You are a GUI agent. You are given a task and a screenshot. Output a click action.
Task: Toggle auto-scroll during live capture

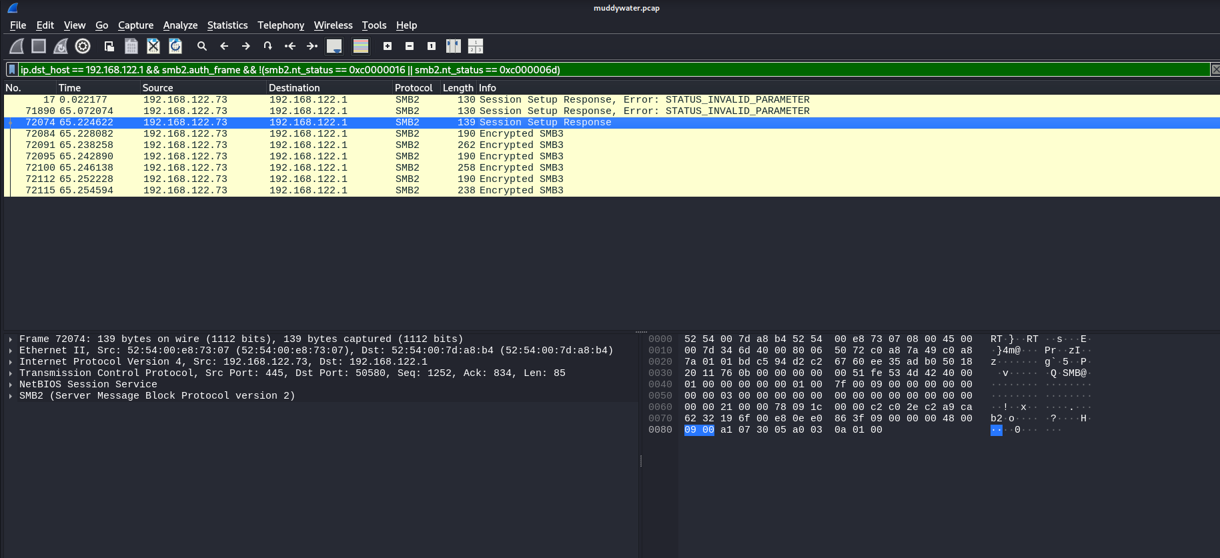[334, 46]
